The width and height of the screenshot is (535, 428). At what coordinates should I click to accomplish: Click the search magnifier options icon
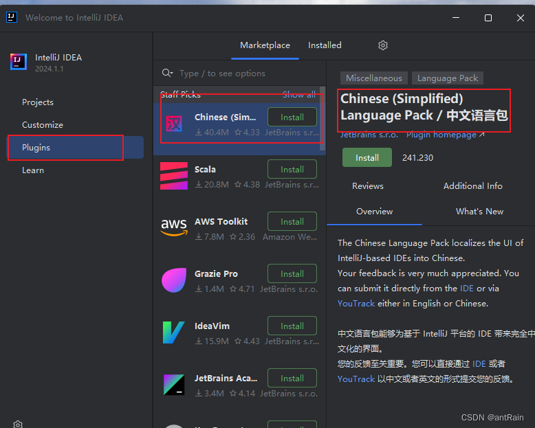pos(168,73)
